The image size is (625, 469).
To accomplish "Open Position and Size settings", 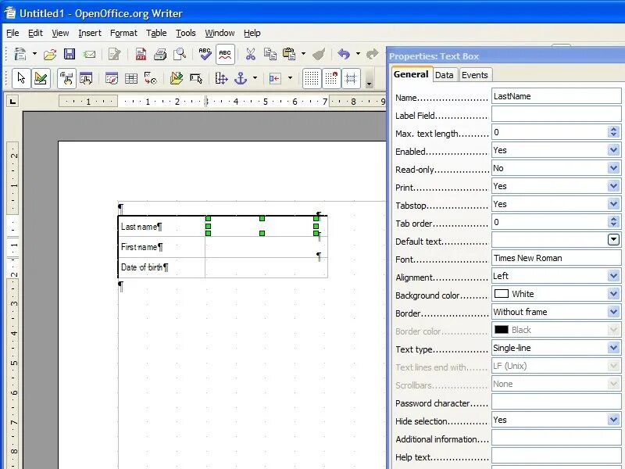I will pyautogui.click(x=221, y=78).
